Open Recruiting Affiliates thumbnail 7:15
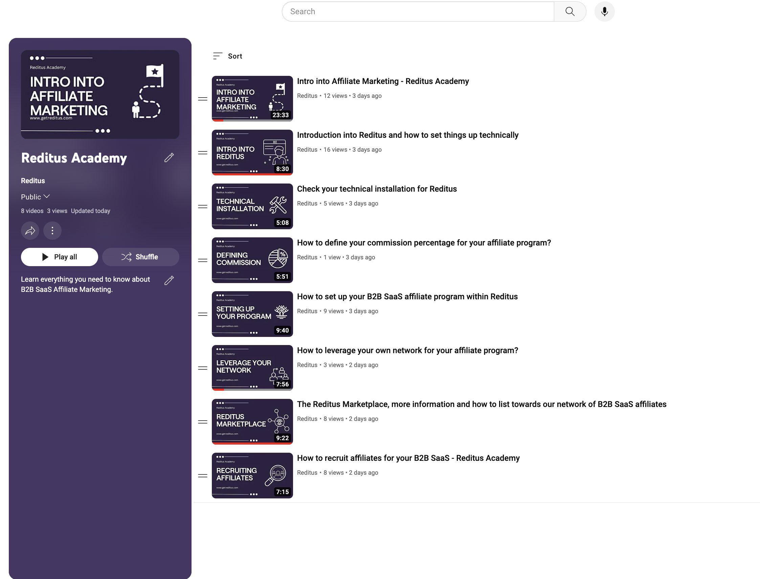The height and width of the screenshot is (579, 760). tap(252, 475)
